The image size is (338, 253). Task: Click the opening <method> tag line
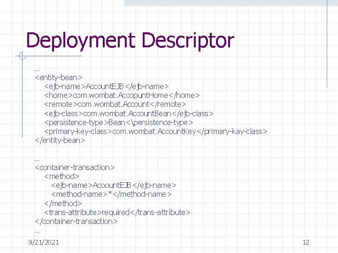coord(61,177)
